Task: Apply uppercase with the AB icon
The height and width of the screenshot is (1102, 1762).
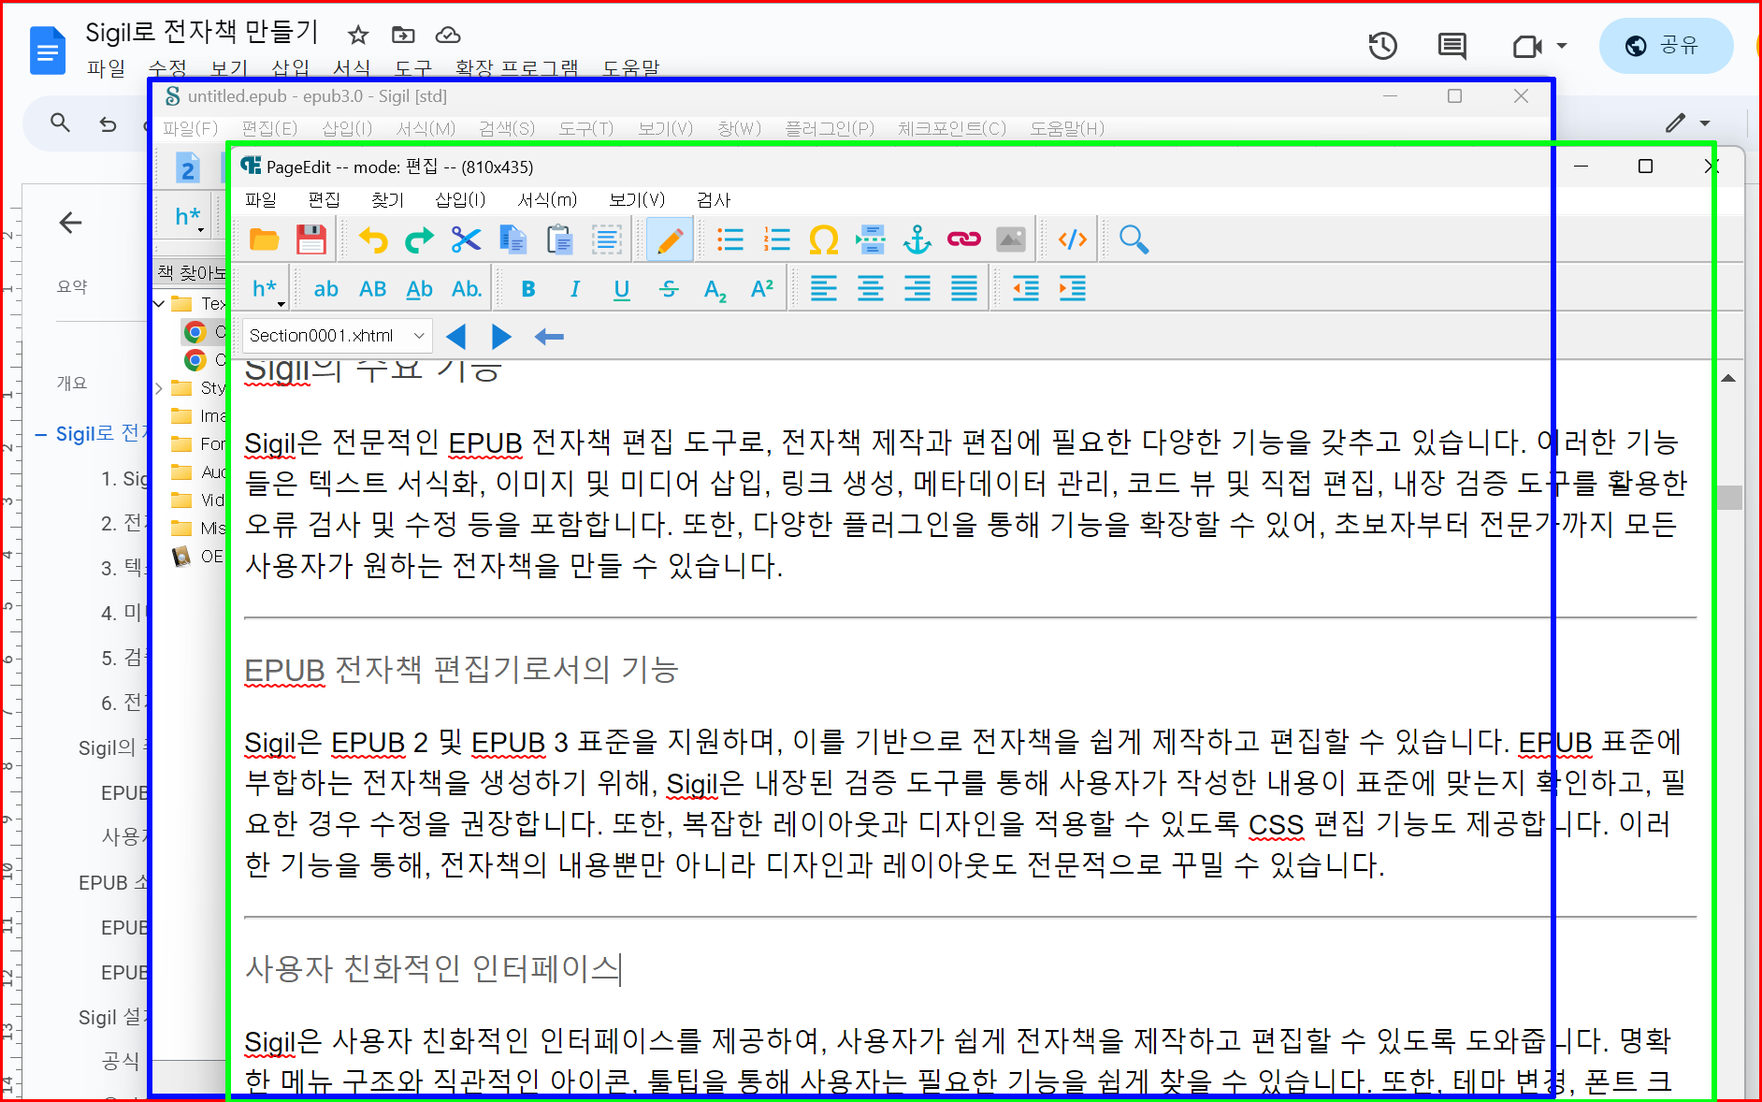Action: click(373, 289)
